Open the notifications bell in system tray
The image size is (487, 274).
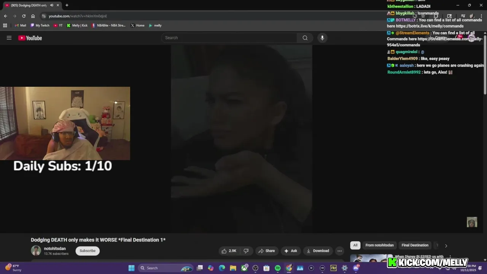click(x=480, y=268)
